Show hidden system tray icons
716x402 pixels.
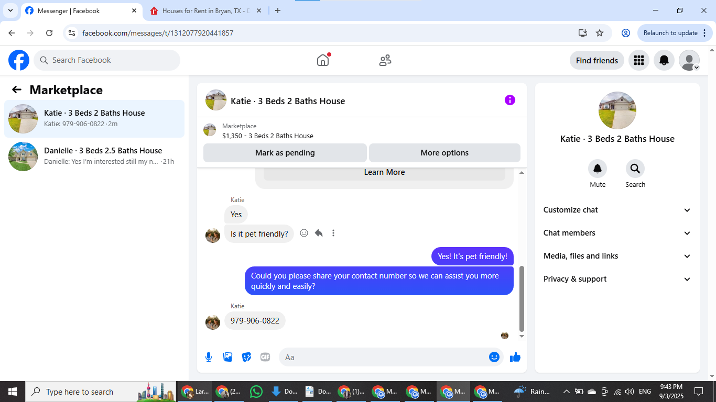566,392
